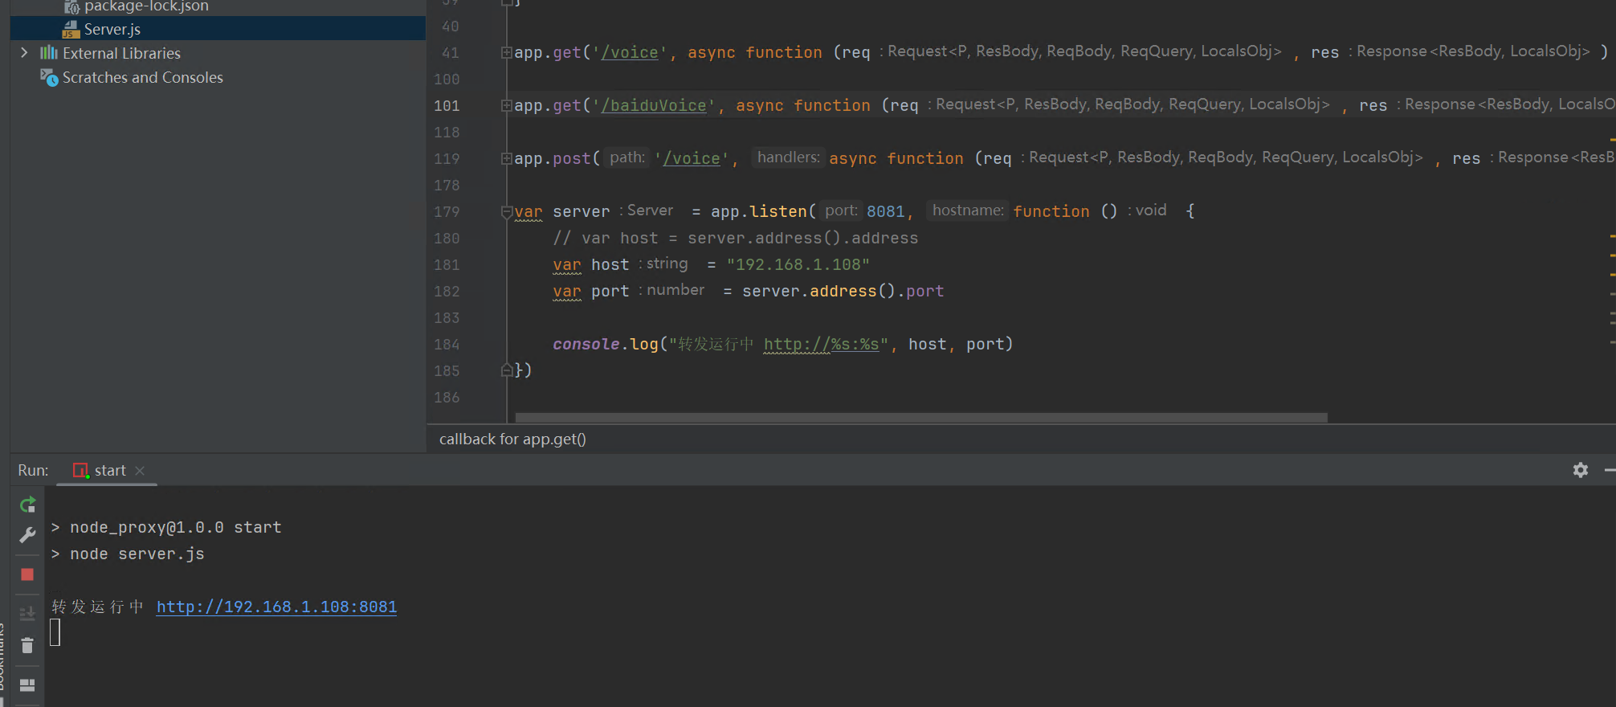The height and width of the screenshot is (707, 1616).
Task: Stop the running process with red square
Action: coord(27,574)
